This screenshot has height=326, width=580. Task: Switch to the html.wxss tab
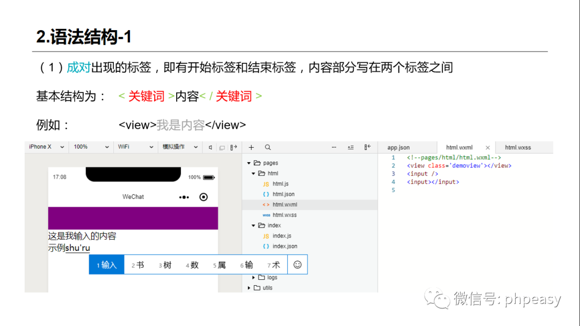[519, 147]
